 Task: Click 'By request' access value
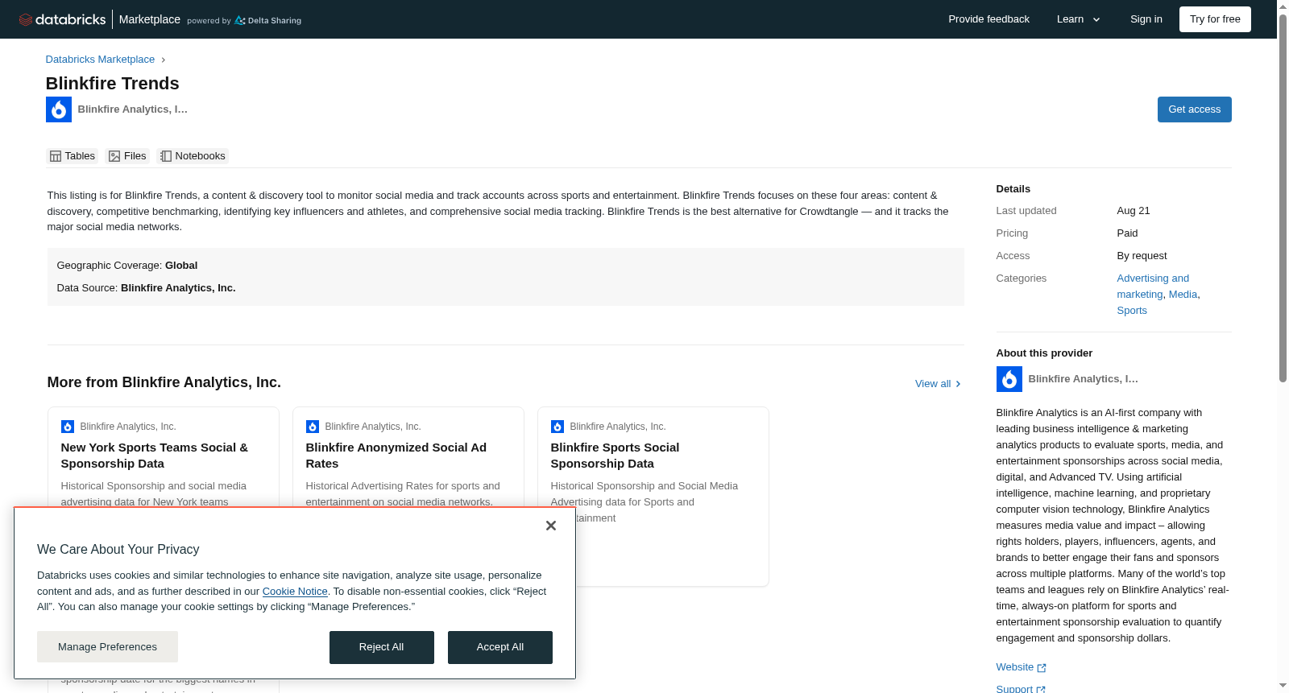click(x=1142, y=256)
